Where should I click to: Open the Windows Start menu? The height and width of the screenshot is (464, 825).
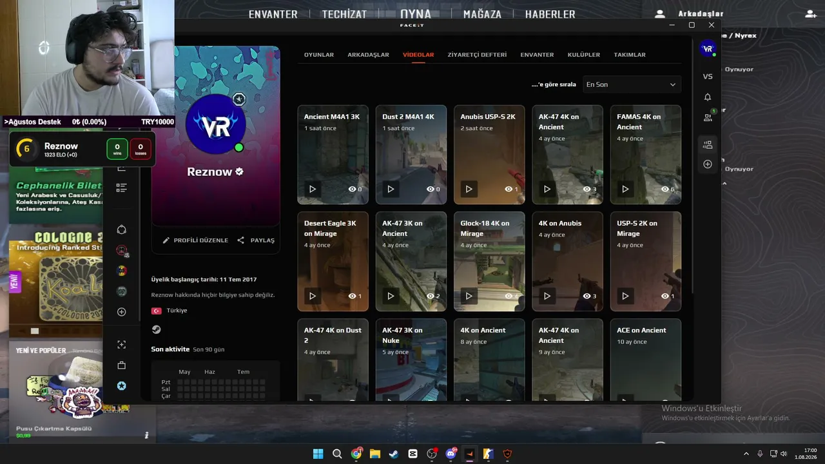coord(318,454)
